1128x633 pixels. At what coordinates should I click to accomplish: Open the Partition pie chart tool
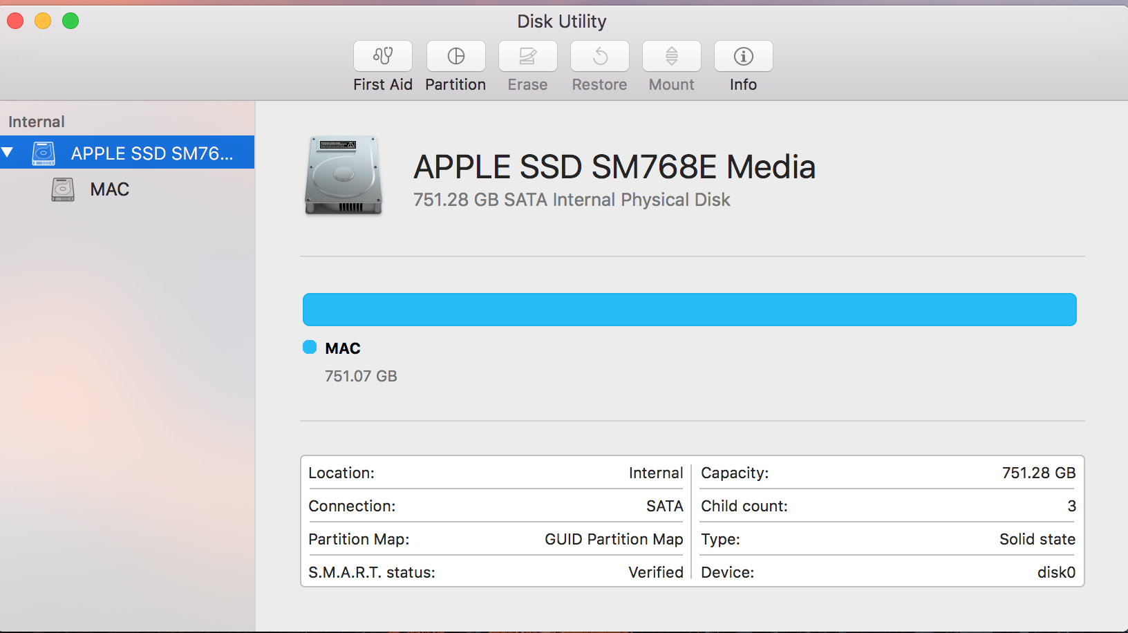pyautogui.click(x=456, y=56)
